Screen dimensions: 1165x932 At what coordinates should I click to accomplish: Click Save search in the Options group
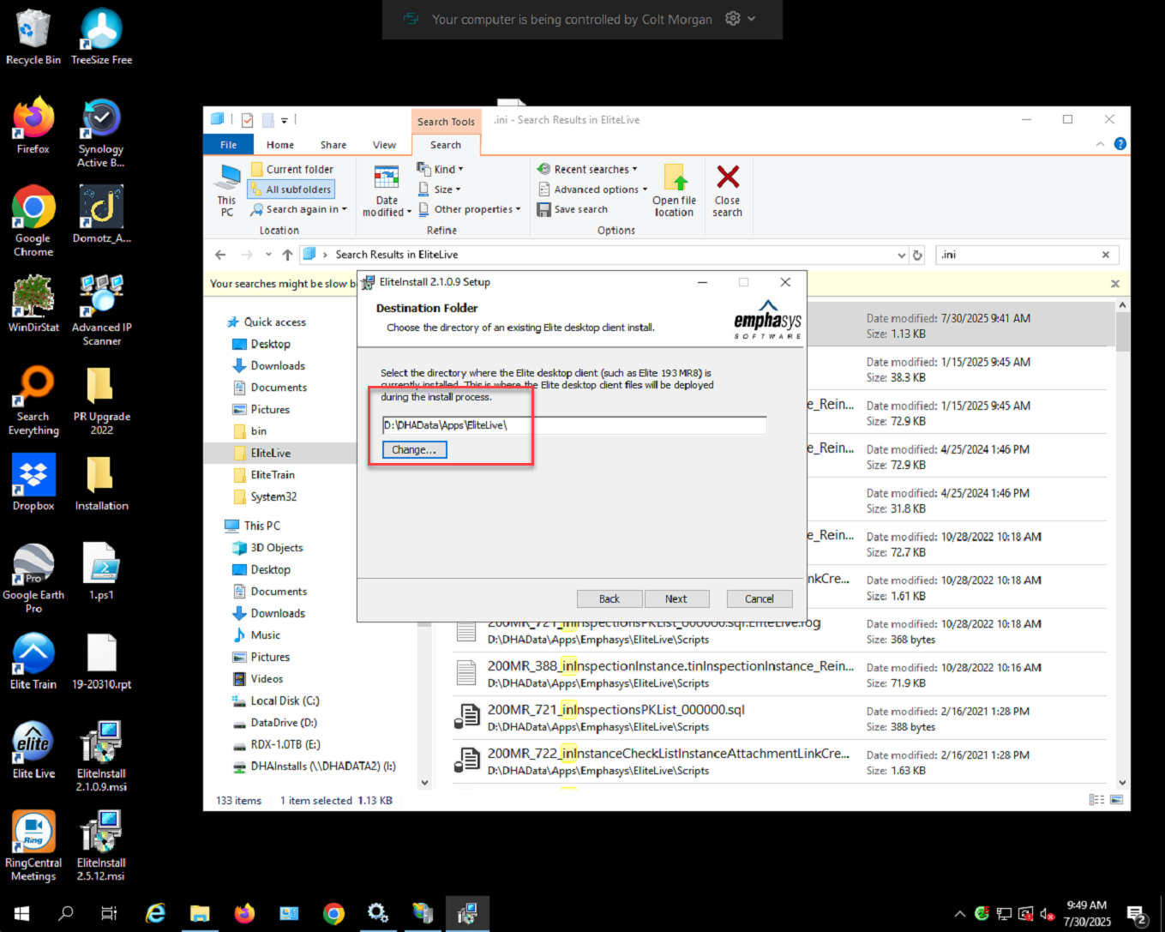click(x=572, y=209)
